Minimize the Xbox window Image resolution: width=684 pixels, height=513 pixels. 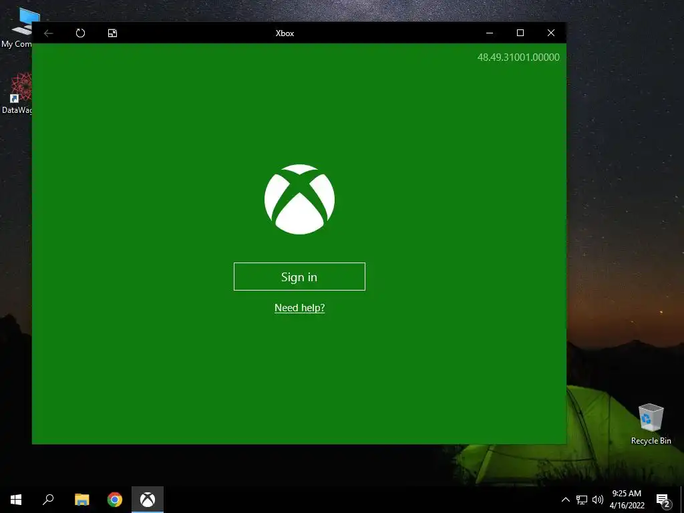pyautogui.click(x=490, y=33)
